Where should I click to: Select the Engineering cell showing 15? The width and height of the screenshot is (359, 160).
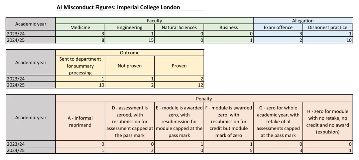coord(130,40)
